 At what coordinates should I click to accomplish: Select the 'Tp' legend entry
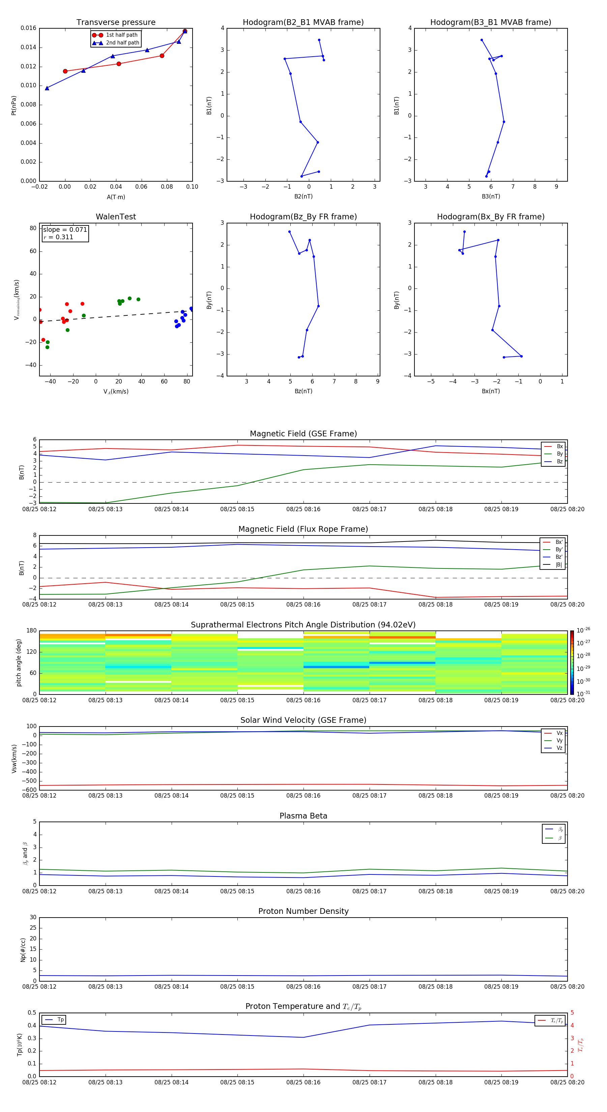tap(54, 1020)
